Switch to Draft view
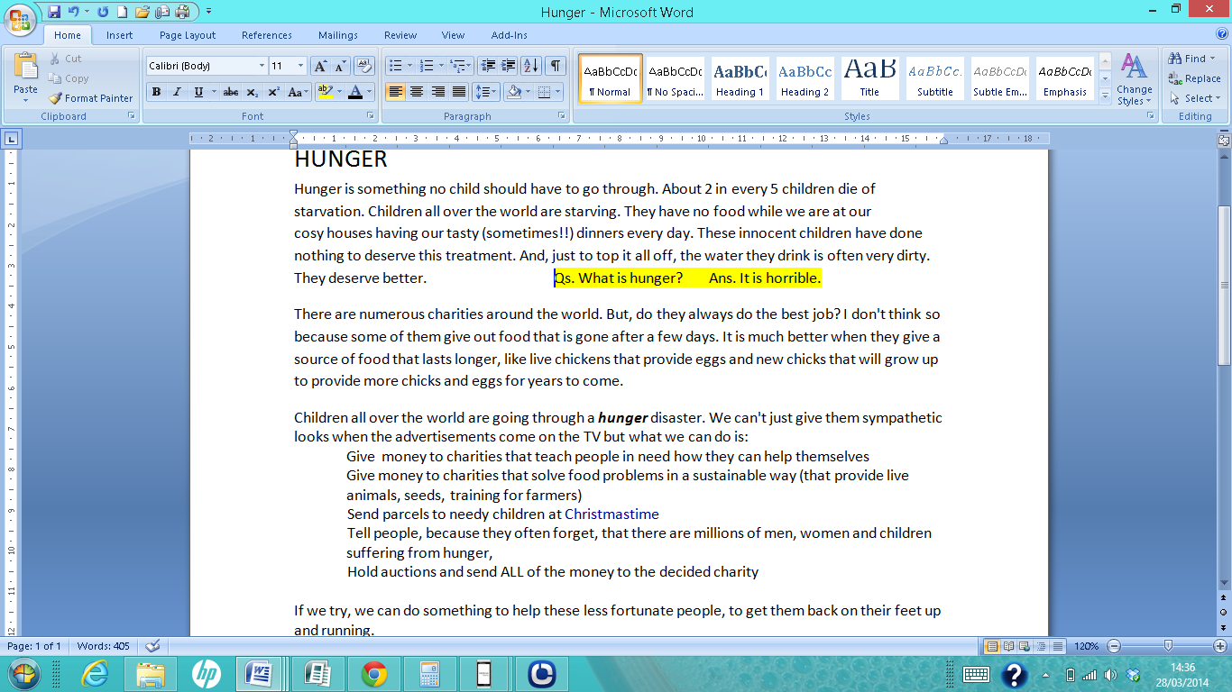Screen dimensions: 1232x692 (x=1057, y=646)
